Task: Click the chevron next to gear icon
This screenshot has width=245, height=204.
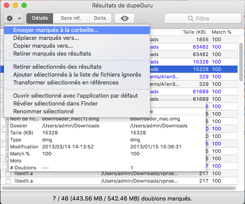Action: (x=20, y=18)
